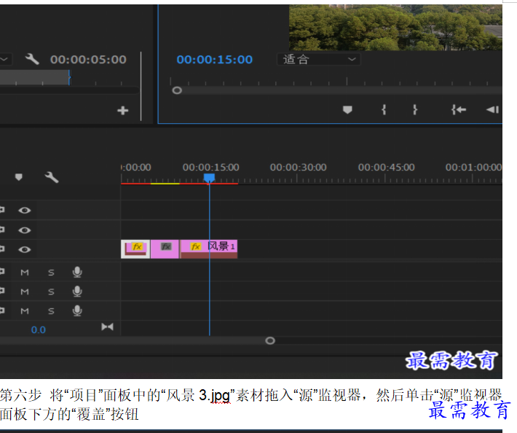Mark In point brace button
Image resolution: width=517 pixels, height=433 pixels.
point(384,109)
